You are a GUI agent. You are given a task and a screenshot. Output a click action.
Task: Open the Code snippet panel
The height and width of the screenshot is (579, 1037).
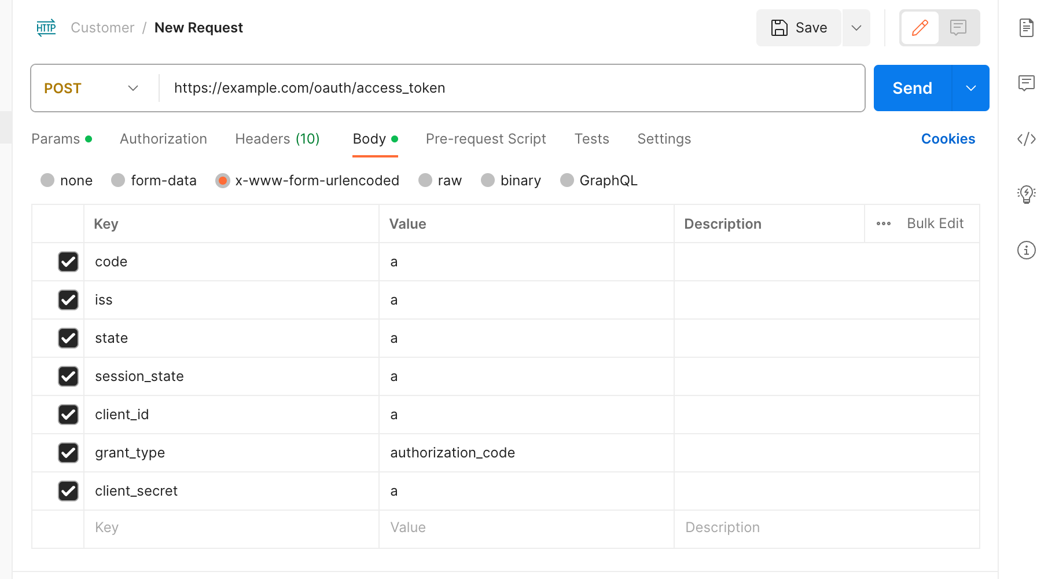coord(1026,139)
